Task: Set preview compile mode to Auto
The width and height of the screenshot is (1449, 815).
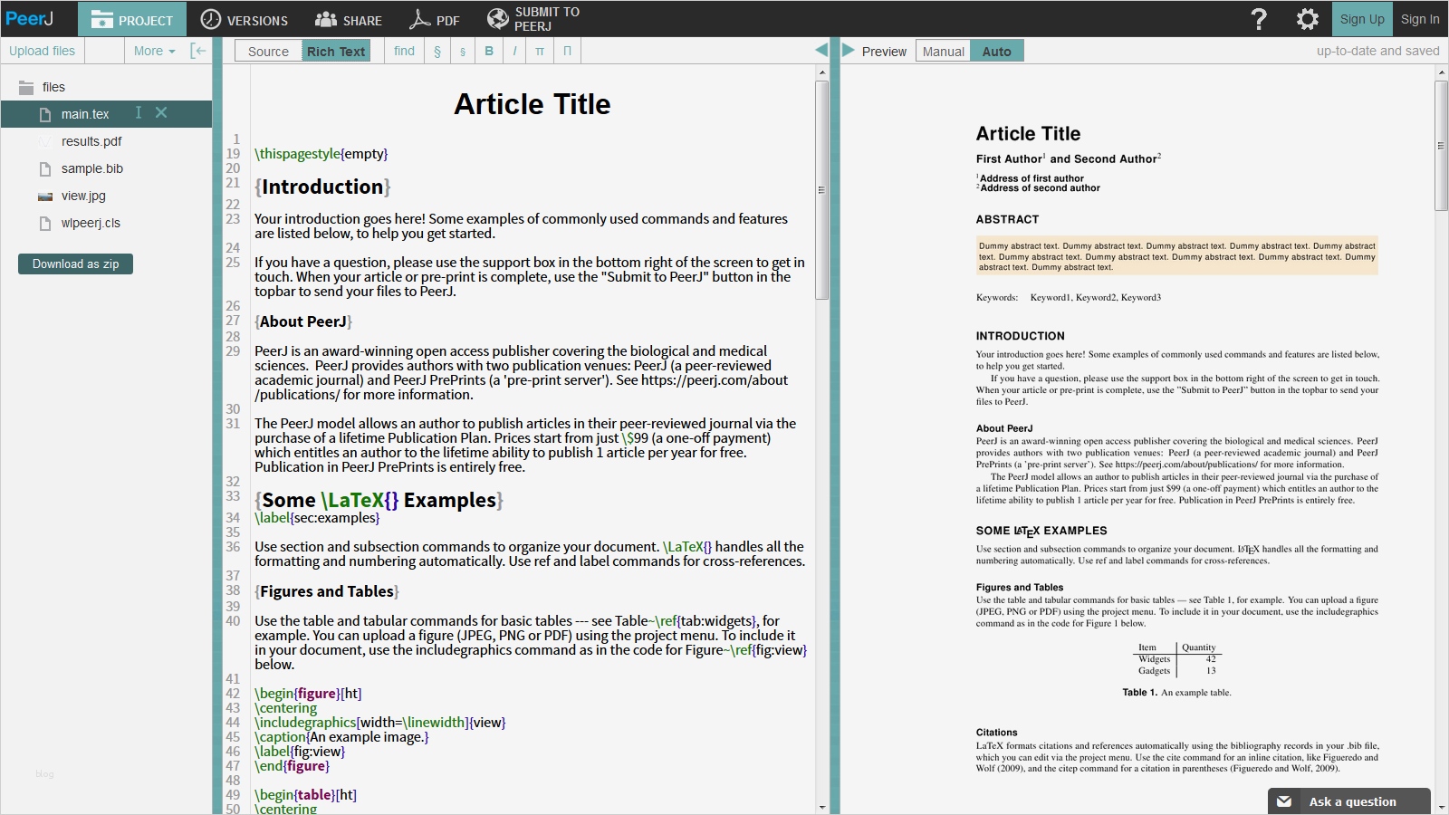Action: [997, 52]
